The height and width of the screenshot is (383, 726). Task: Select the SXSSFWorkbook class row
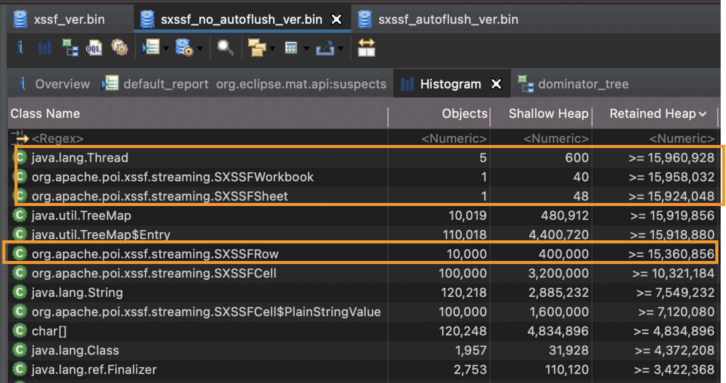click(362, 177)
